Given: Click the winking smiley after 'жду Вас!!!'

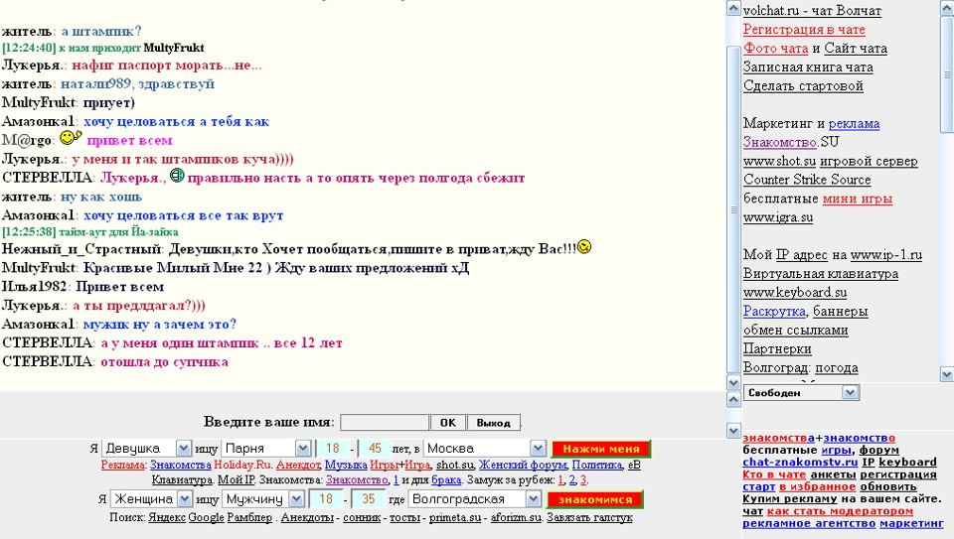Looking at the screenshot, I should [x=584, y=246].
